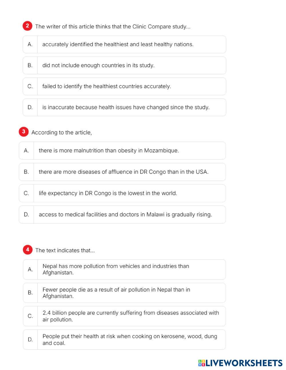Select '2.4 billion people are currently suffering' option
This screenshot has width=286, height=370.
point(124,316)
